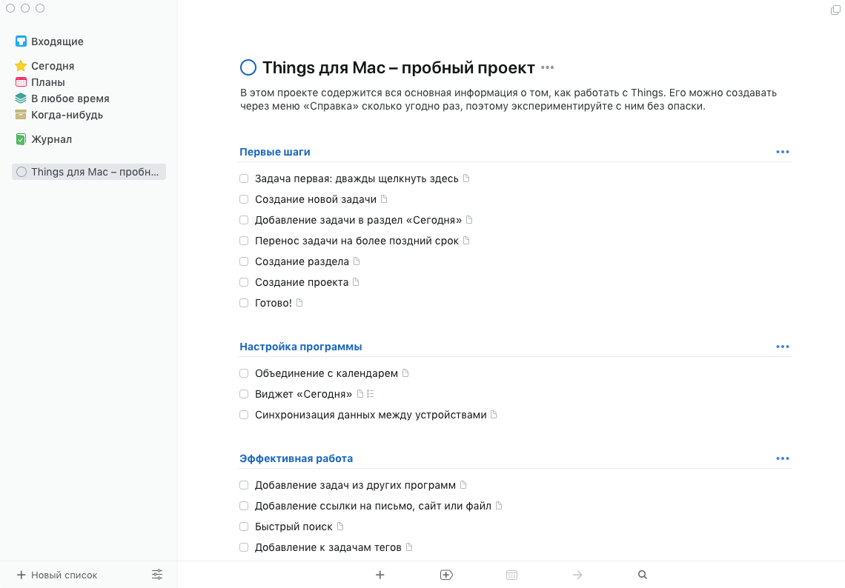Open quick search magnifier icon
Viewport: 845px width, 588px height.
(643, 575)
